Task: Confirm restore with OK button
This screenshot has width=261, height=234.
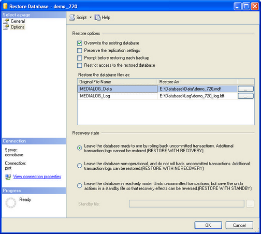Action: [x=208, y=225]
